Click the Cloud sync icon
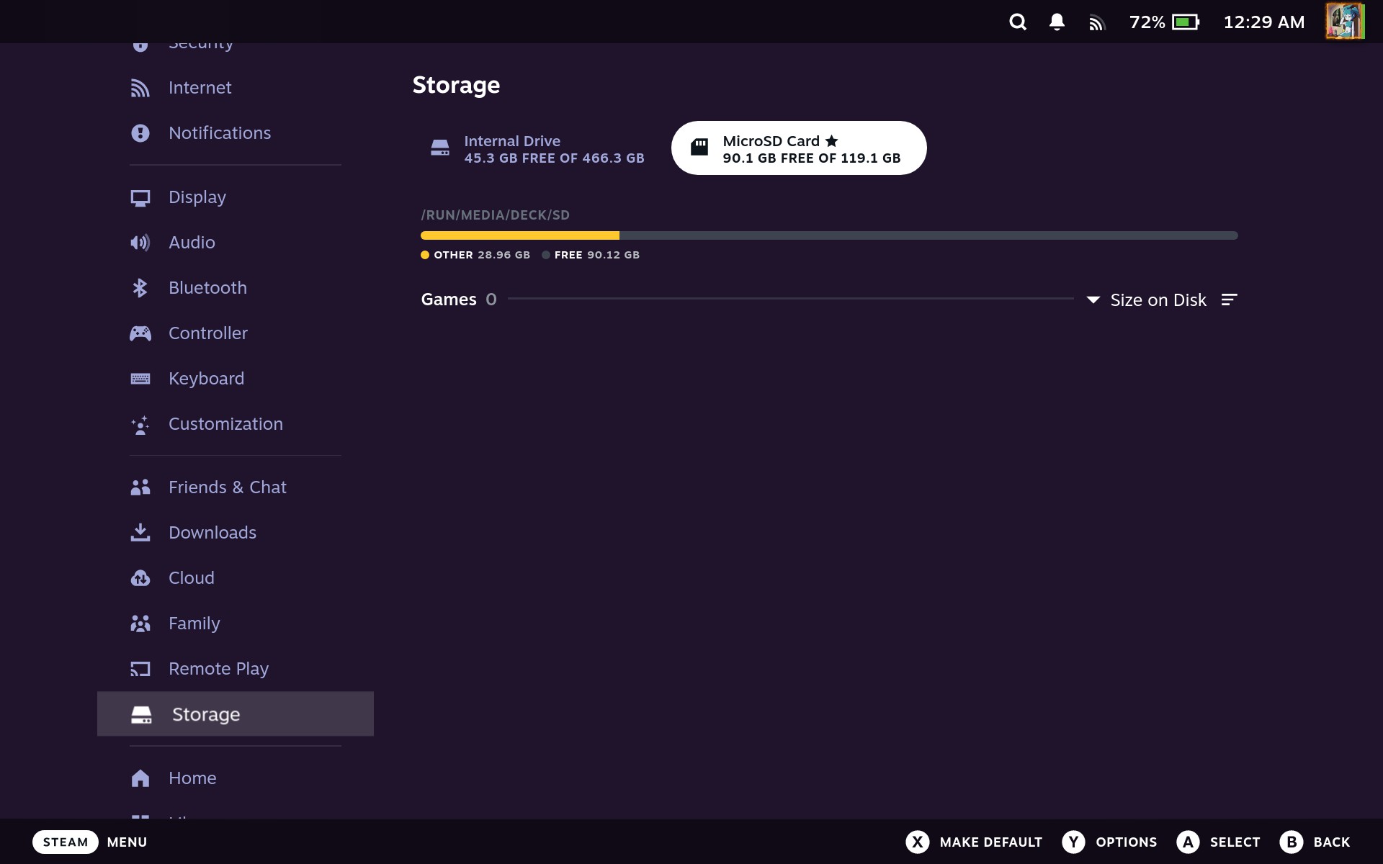 (140, 578)
